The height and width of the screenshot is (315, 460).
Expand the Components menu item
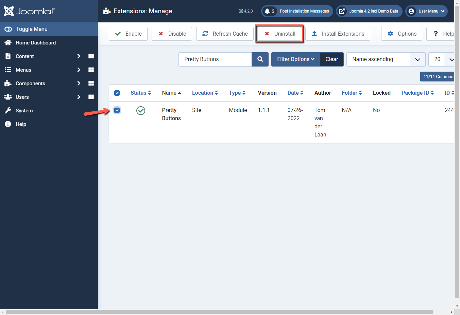30,83
